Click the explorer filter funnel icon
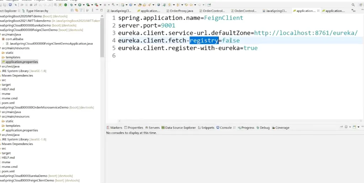Image resolution: width=364 pixels, height=183 pixels. click(81, 10)
